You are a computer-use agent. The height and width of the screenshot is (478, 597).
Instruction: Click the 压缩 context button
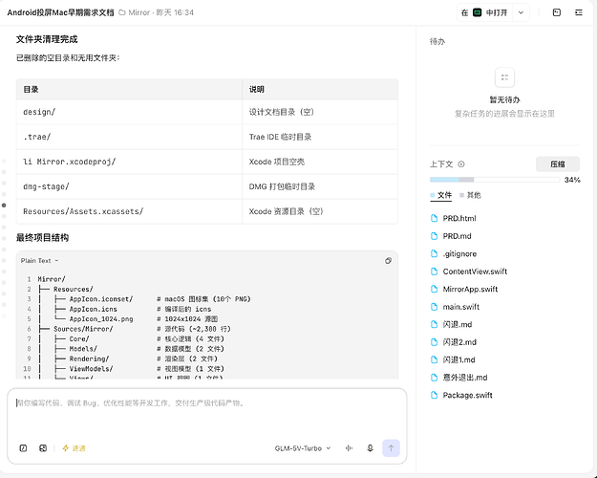(x=558, y=164)
